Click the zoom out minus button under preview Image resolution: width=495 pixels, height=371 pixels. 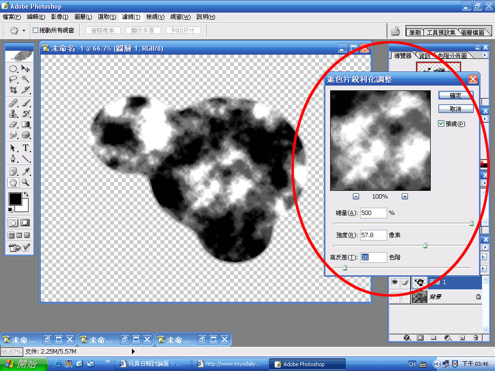pos(356,197)
